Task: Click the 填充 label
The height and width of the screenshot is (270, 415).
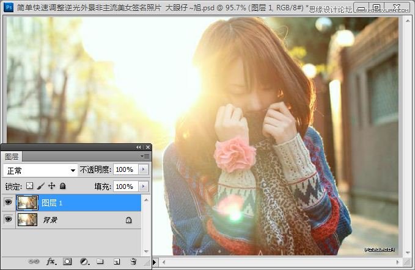Action: tap(103, 187)
